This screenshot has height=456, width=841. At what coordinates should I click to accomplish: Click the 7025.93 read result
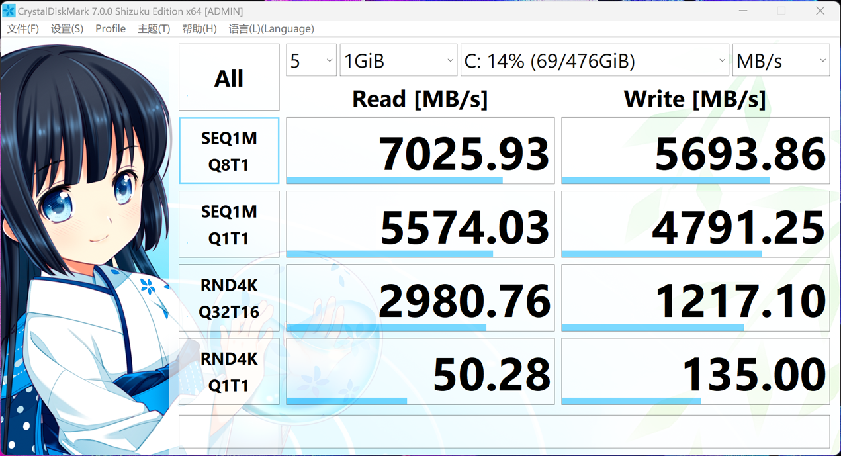tap(420, 151)
